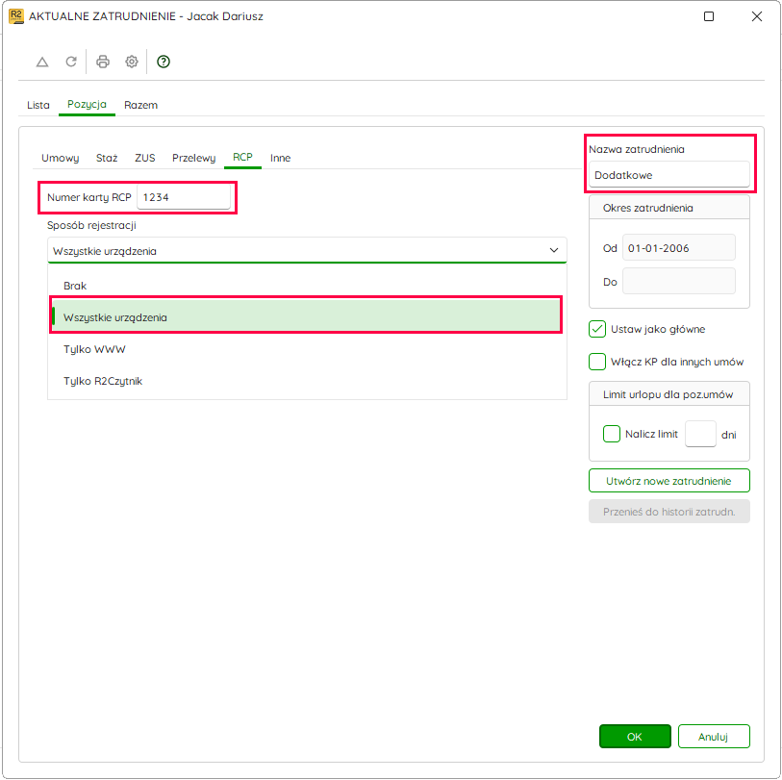Viewport: 782px width, 780px height.
Task: Switch to the ZUS tab
Action: coord(145,158)
